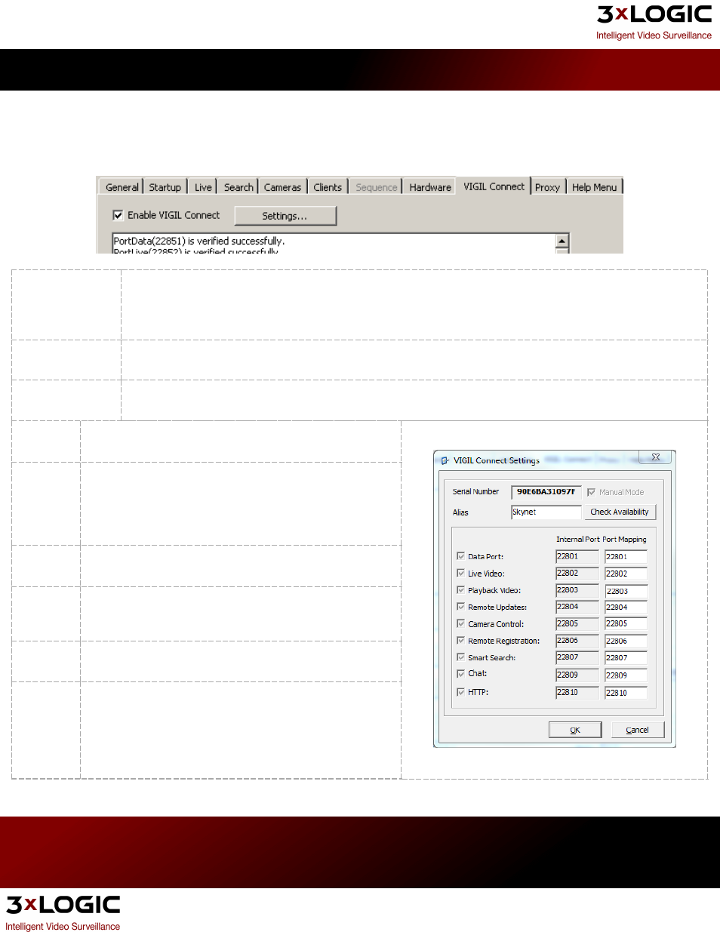Toggle the Live Video checkbox
The height and width of the screenshot is (932, 720).
point(460,574)
